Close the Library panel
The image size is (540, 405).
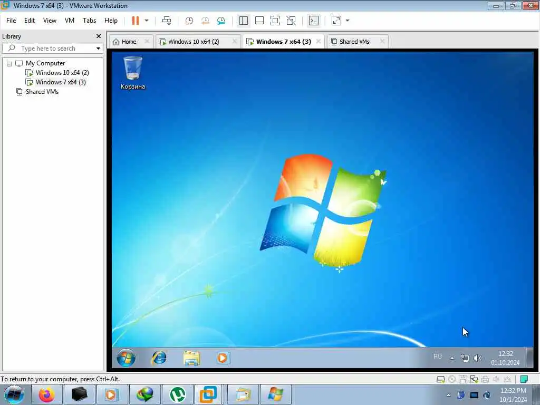(x=99, y=36)
